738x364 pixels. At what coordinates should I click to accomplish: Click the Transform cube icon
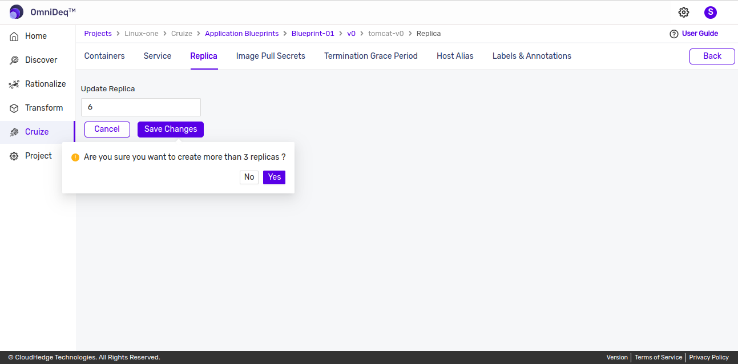tap(14, 108)
